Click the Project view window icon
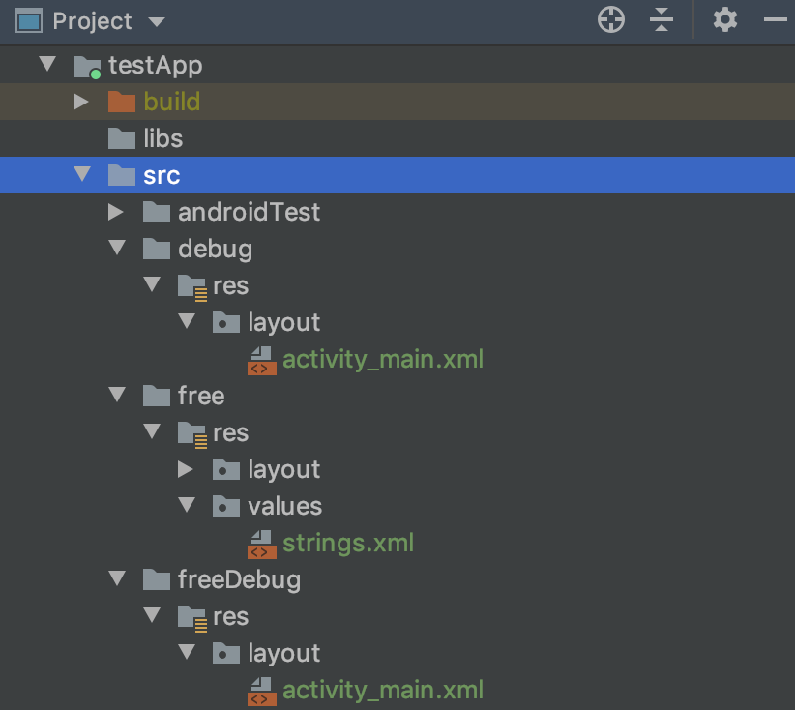795x710 pixels. (x=29, y=21)
